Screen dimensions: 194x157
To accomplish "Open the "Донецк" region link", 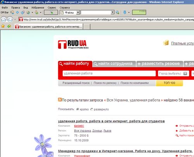I will [97, 131].
